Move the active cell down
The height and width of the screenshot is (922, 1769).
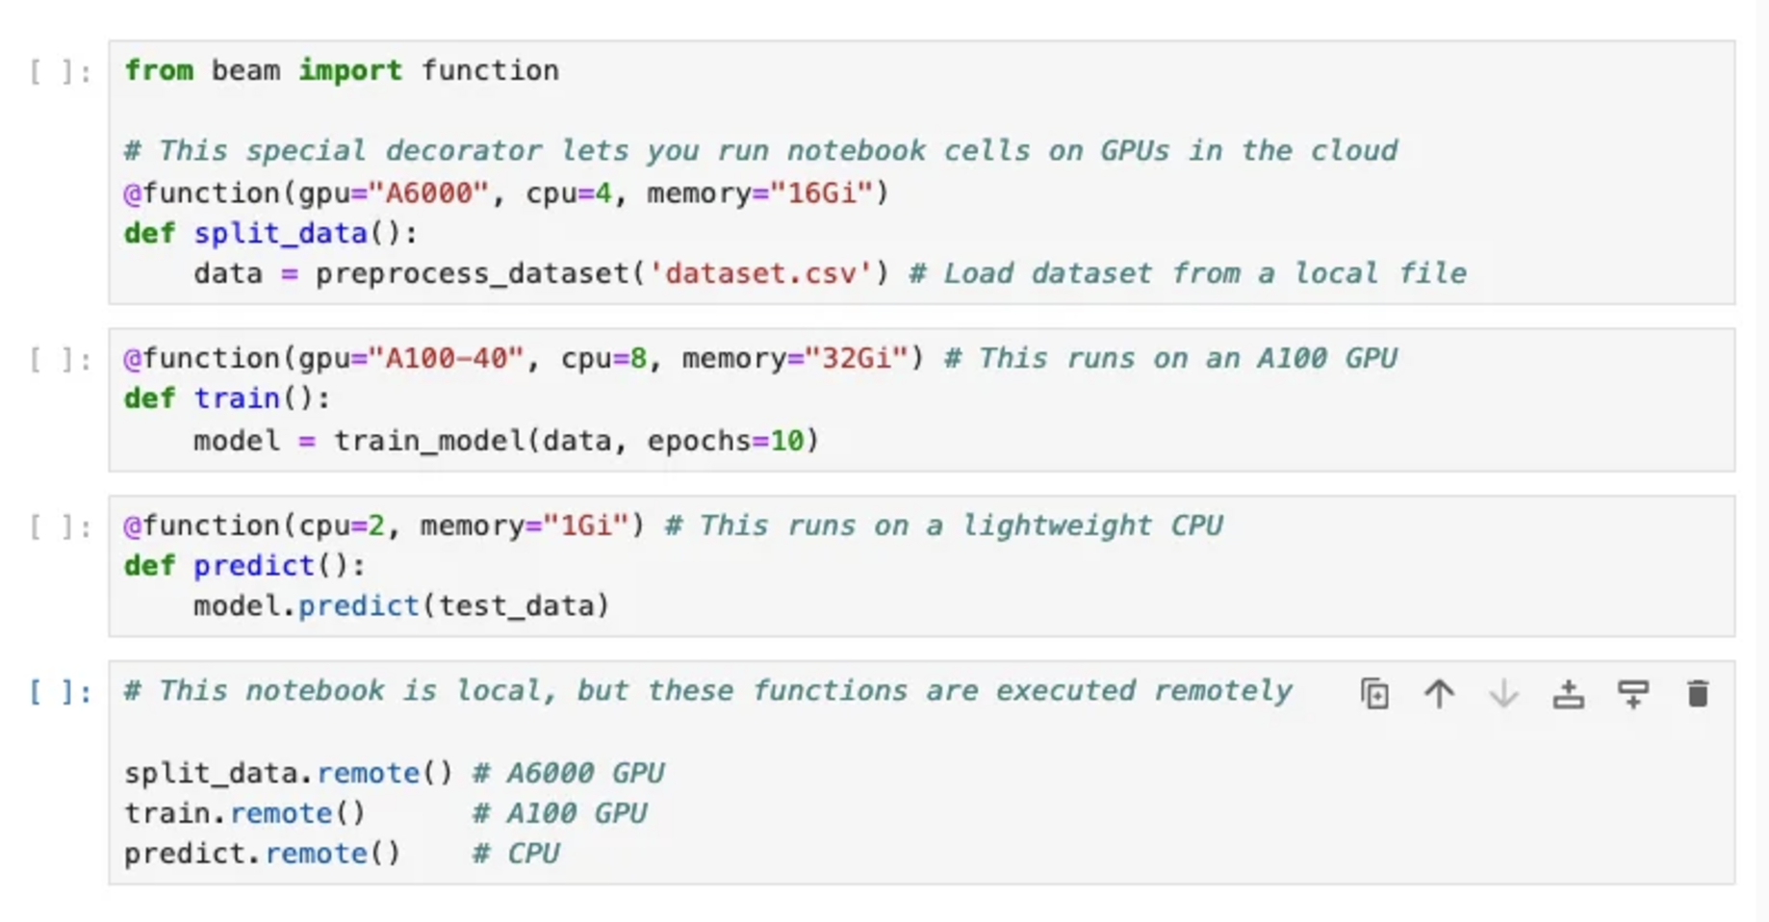click(x=1503, y=693)
